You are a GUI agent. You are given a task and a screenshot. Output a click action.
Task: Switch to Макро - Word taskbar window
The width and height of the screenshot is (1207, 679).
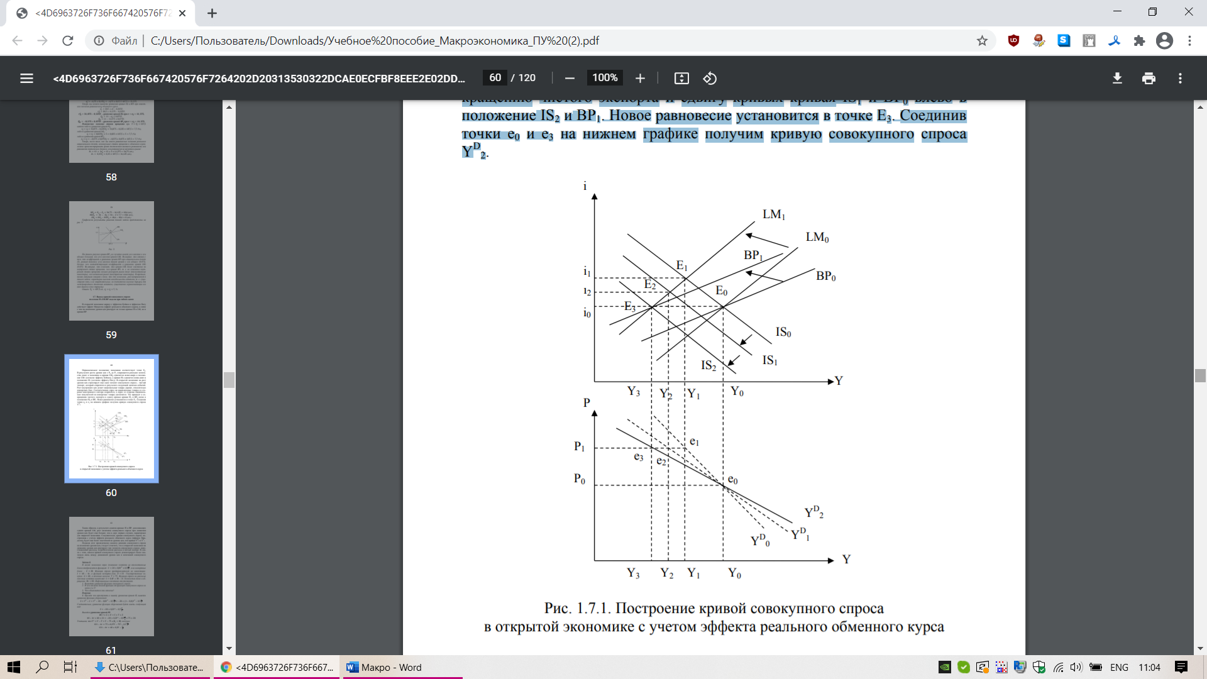tap(402, 667)
